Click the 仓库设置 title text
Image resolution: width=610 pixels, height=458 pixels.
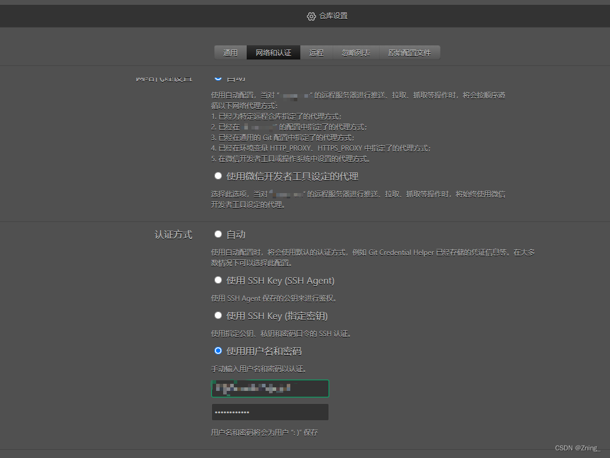pyautogui.click(x=333, y=16)
